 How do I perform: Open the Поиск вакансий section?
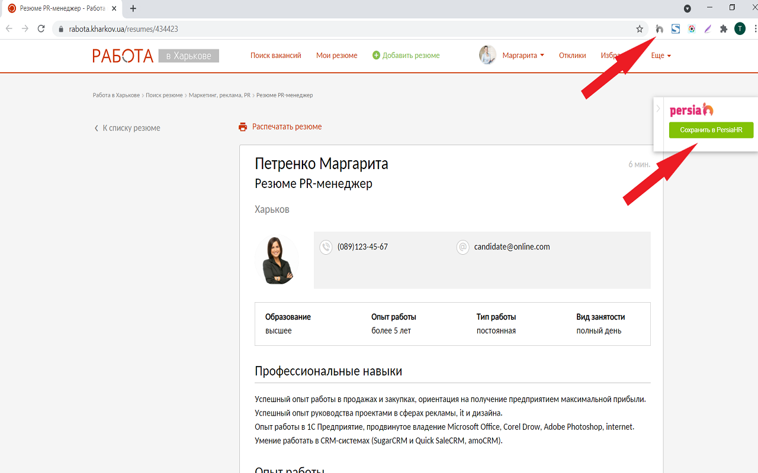coord(276,54)
